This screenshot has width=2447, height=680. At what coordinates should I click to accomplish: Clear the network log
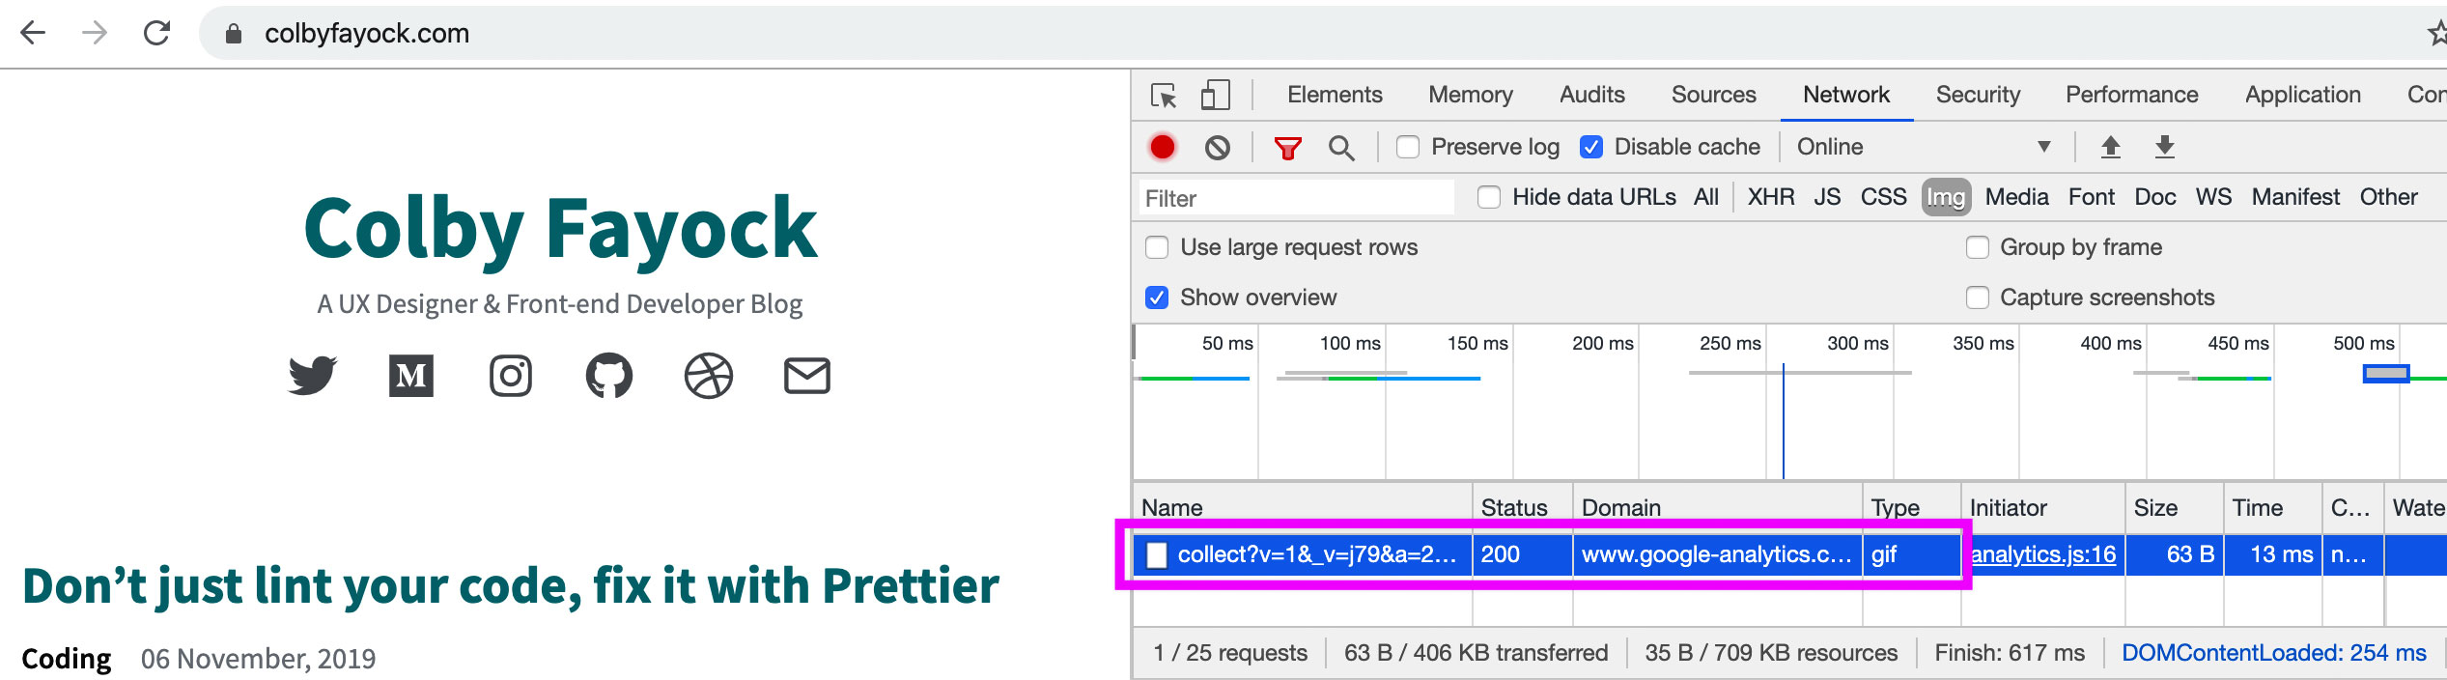click(1217, 147)
